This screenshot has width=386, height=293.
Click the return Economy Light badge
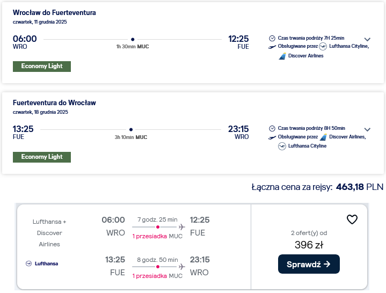click(42, 157)
